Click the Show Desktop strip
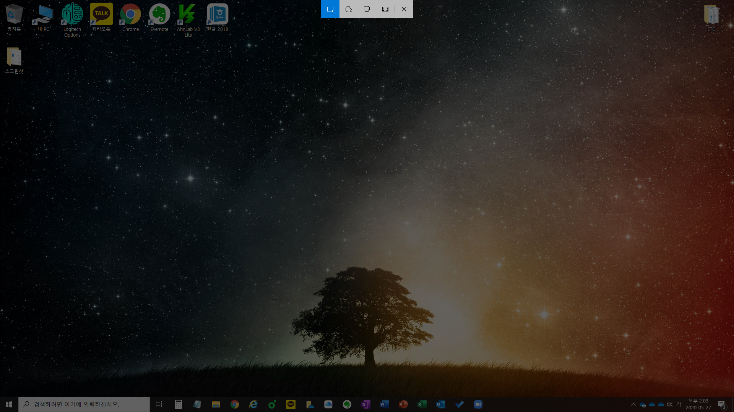734x412 pixels. coord(732,404)
